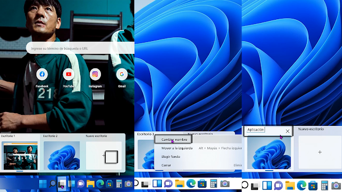Open Teams Chat in the middle panel taskbar
Viewport: 342px width, 192px height.
(168, 184)
